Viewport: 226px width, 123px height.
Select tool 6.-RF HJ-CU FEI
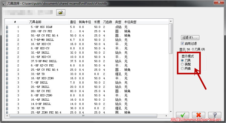pyautogui.click(x=42, y=66)
